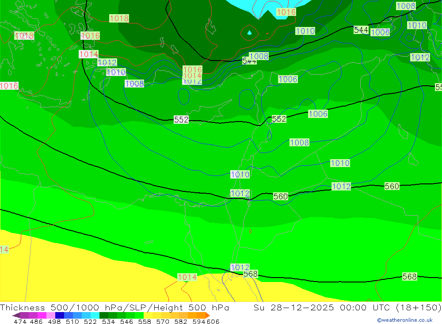The height and width of the screenshot is (324, 442).
Task: Click the orange arrow at legend end
Action: [x=208, y=315]
